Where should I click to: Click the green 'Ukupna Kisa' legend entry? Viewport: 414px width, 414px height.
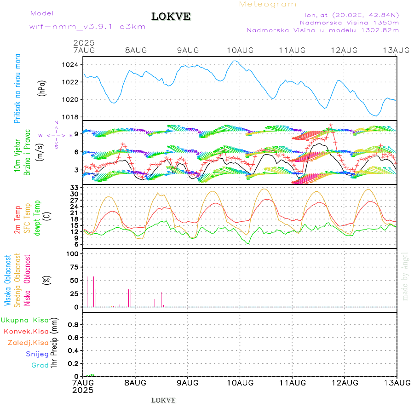click(x=24, y=320)
